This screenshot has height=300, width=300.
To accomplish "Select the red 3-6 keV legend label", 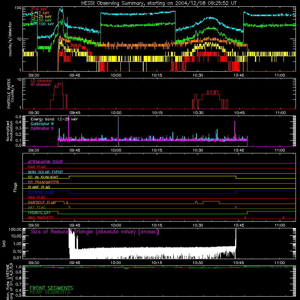I will pos(39,9).
